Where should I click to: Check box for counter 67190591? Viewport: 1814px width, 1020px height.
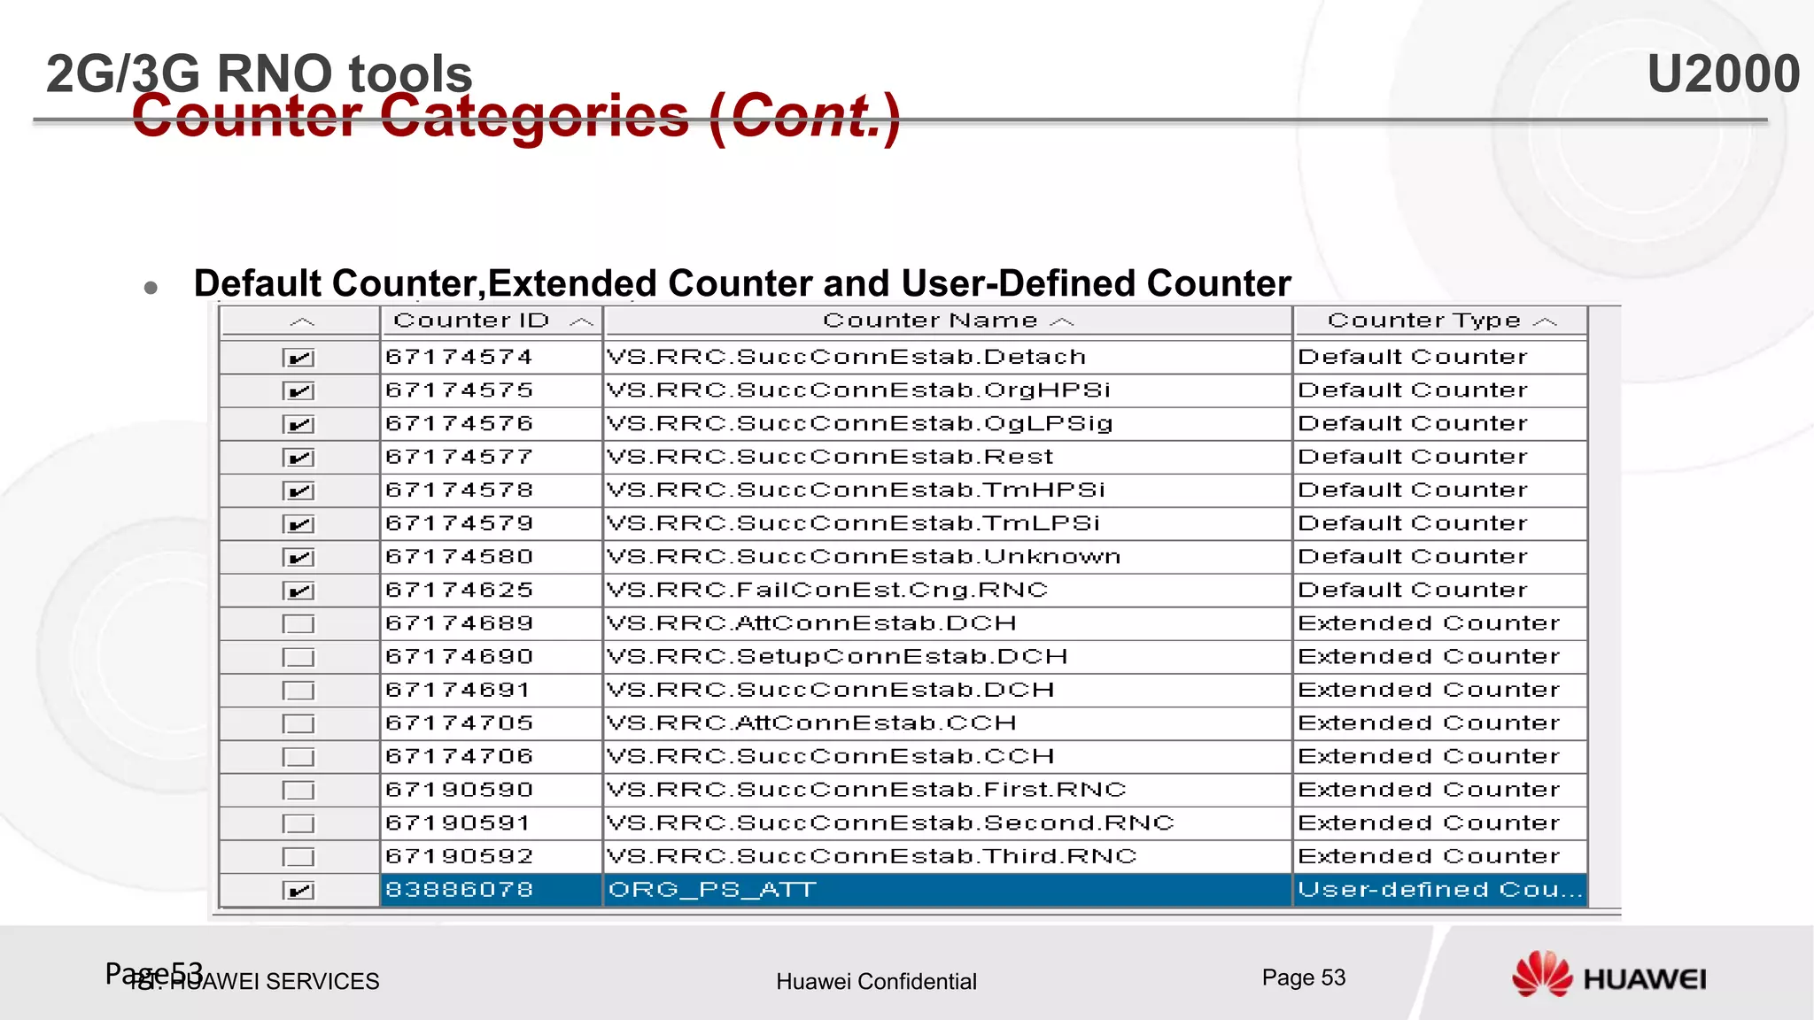(298, 824)
